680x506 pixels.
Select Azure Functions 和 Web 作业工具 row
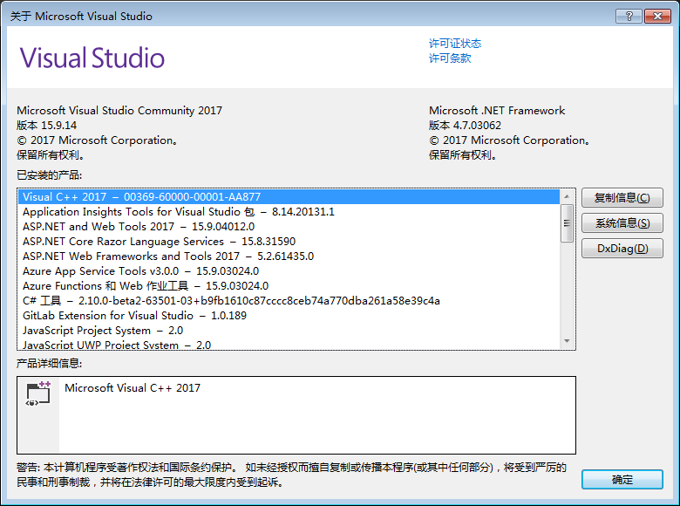pos(289,286)
